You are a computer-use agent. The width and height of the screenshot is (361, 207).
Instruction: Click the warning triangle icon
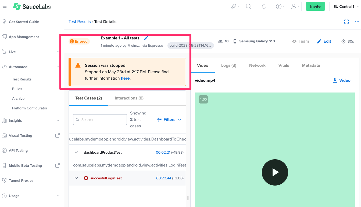[x=78, y=65]
